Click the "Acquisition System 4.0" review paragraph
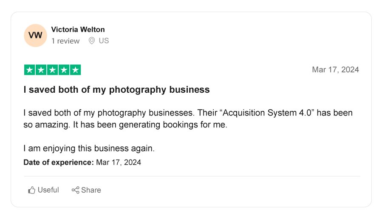The width and height of the screenshot is (382, 218). click(188, 119)
